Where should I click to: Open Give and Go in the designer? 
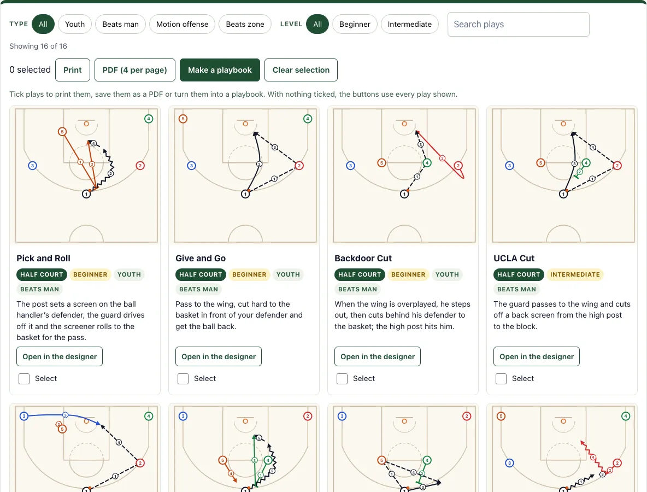tap(218, 356)
